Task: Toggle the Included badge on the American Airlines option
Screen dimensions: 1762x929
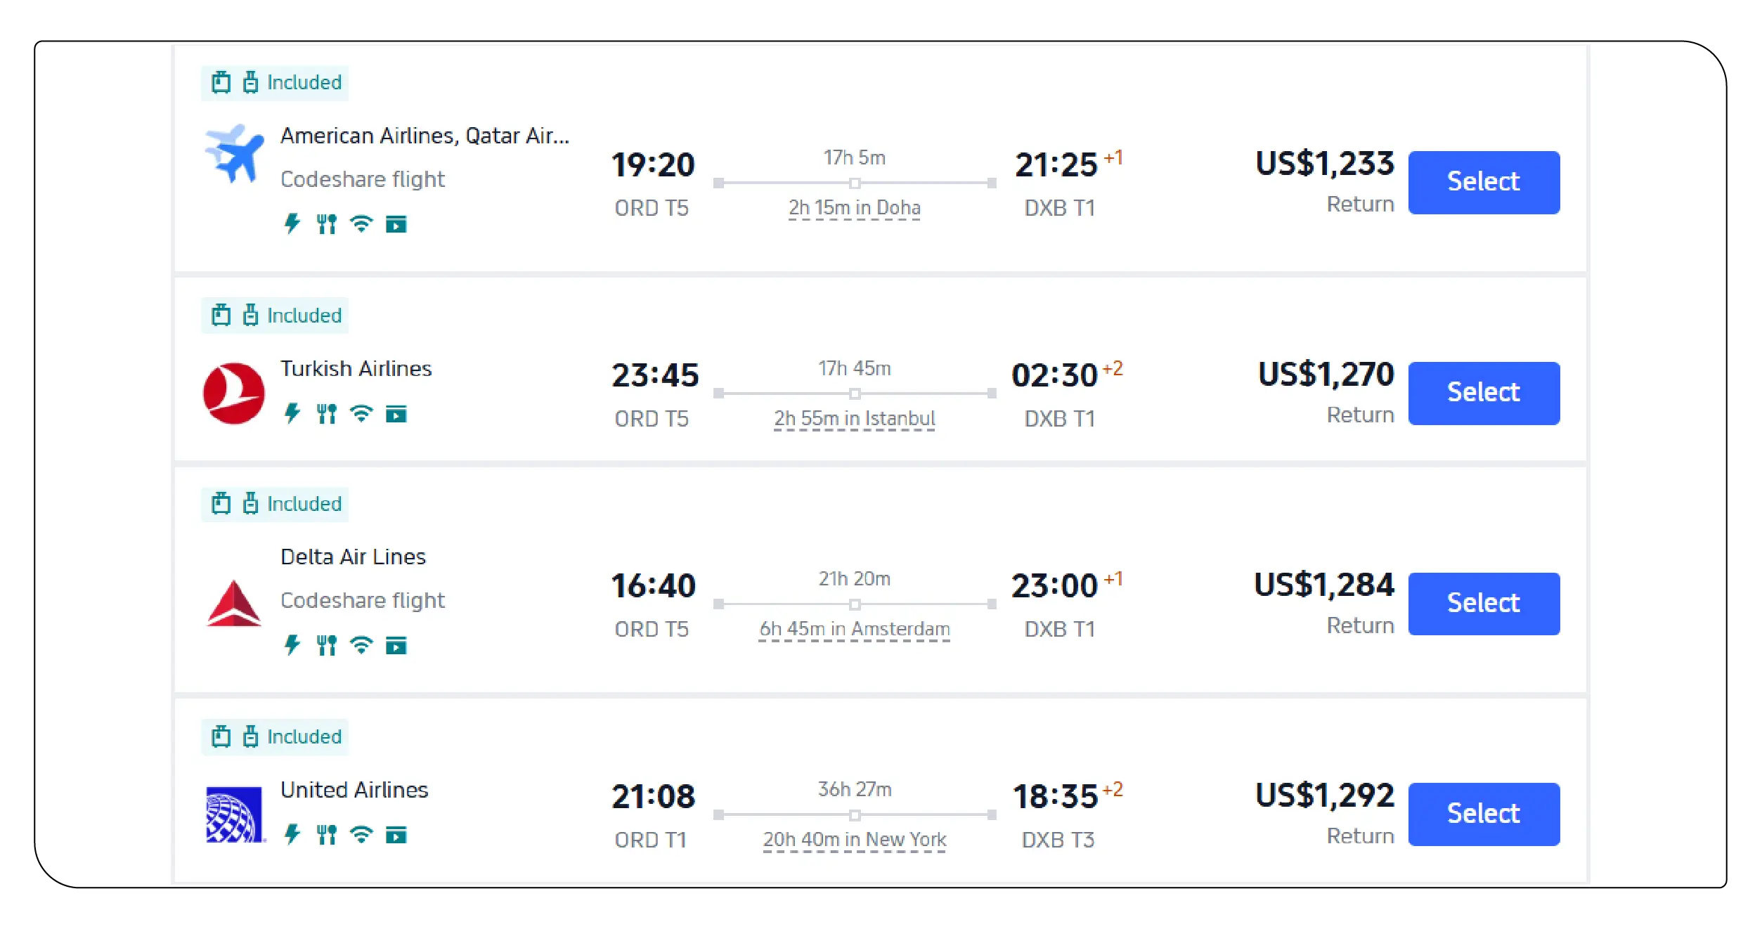Action: pyautogui.click(x=274, y=82)
